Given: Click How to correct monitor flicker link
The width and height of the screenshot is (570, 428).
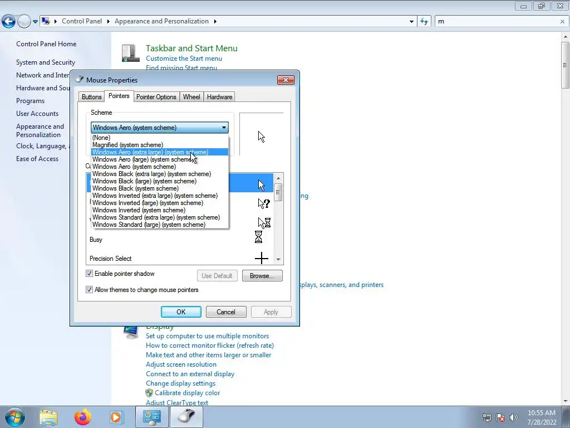Looking at the screenshot, I should pyautogui.click(x=210, y=346).
